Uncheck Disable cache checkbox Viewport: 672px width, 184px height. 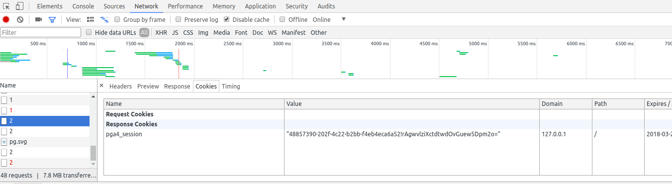[227, 19]
